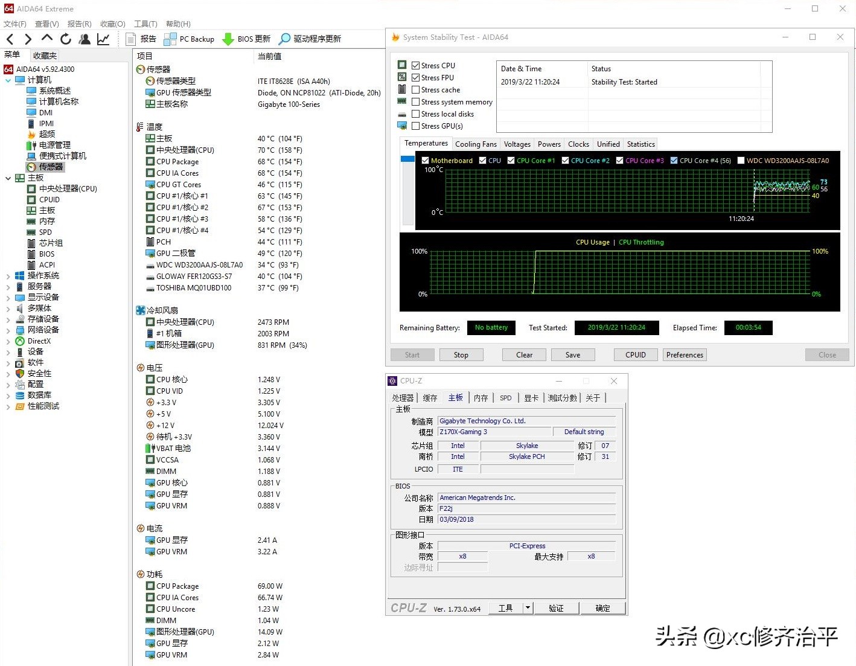Go back with the AIDA64 back arrow

click(10, 39)
